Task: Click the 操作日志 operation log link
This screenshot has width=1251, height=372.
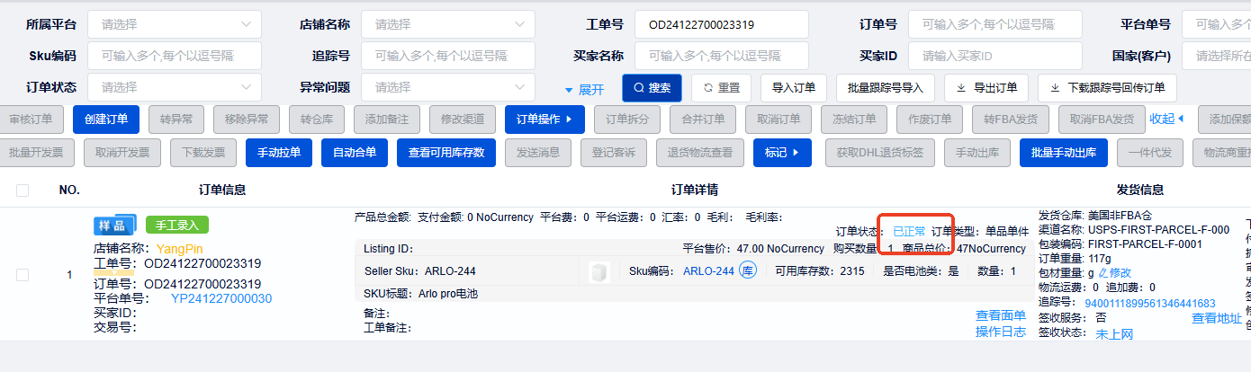Action: coord(1001,332)
